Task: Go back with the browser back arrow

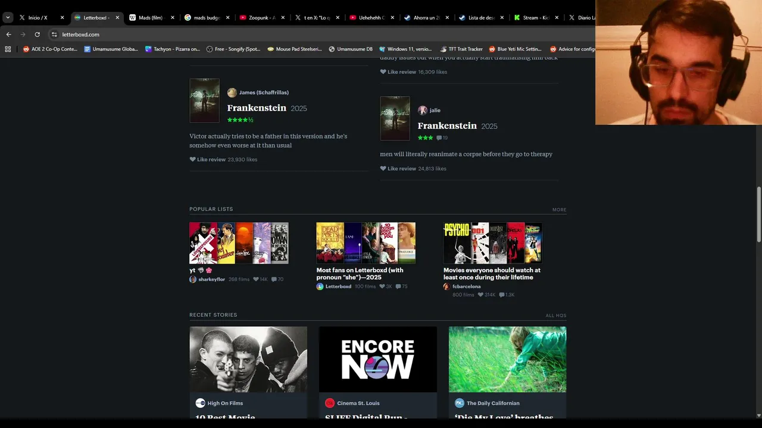Action: tap(8, 34)
